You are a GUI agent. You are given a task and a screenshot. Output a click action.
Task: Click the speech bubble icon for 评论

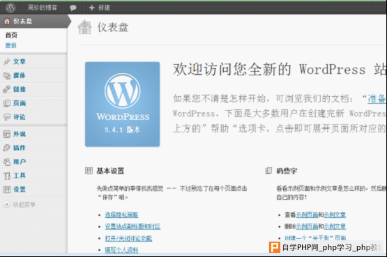(7, 117)
